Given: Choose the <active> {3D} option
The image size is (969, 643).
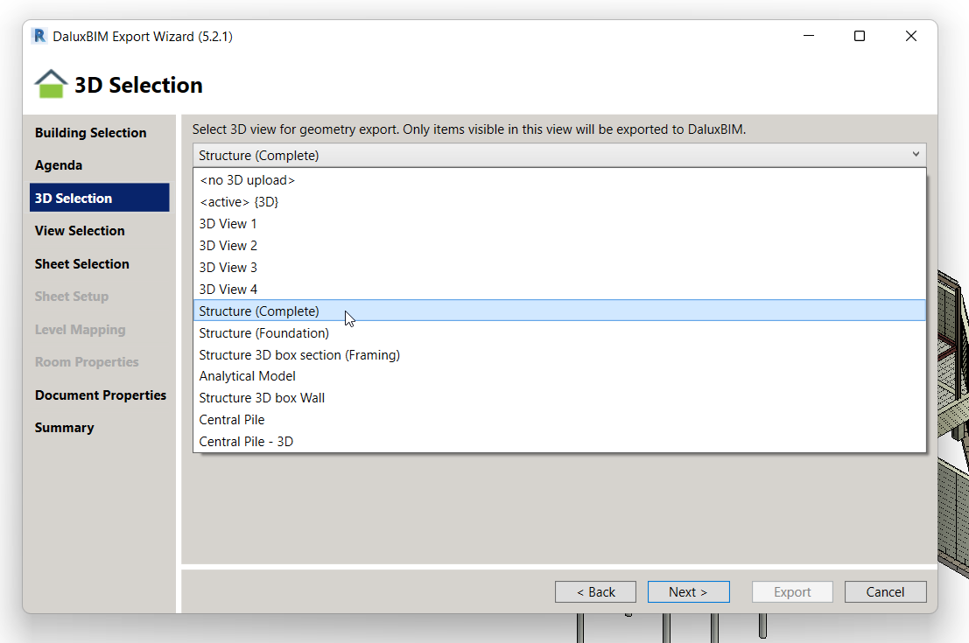Looking at the screenshot, I should pos(559,202).
